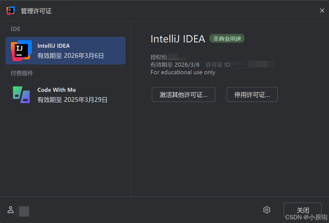Click the 管理许可证 dialog title
329x223 pixels.
(x=36, y=11)
